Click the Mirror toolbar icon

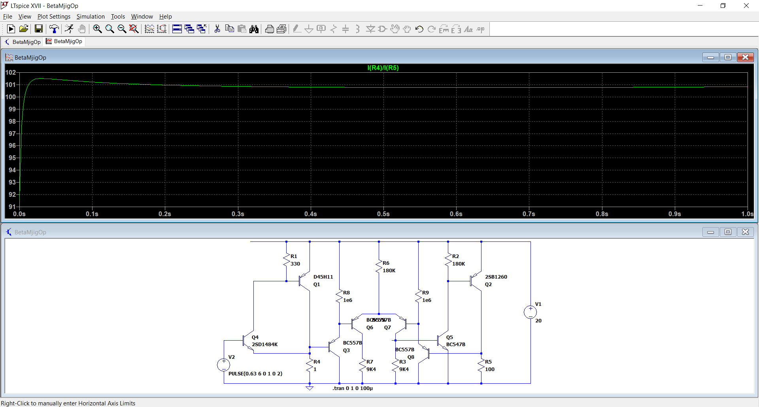click(x=456, y=29)
